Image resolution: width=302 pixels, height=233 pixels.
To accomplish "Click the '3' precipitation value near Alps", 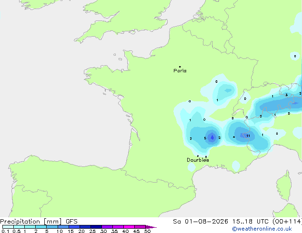I will [x=287, y=95].
